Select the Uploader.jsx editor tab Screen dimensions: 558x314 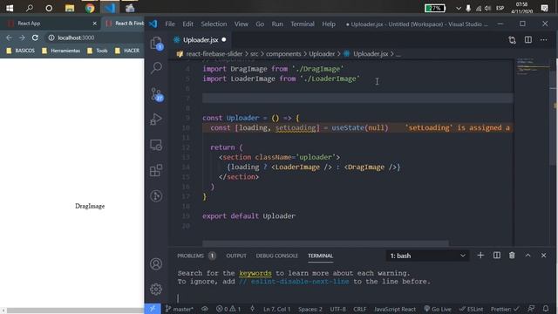click(x=200, y=40)
